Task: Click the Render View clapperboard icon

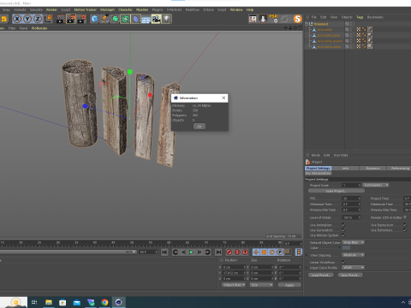Action: [x=61, y=19]
